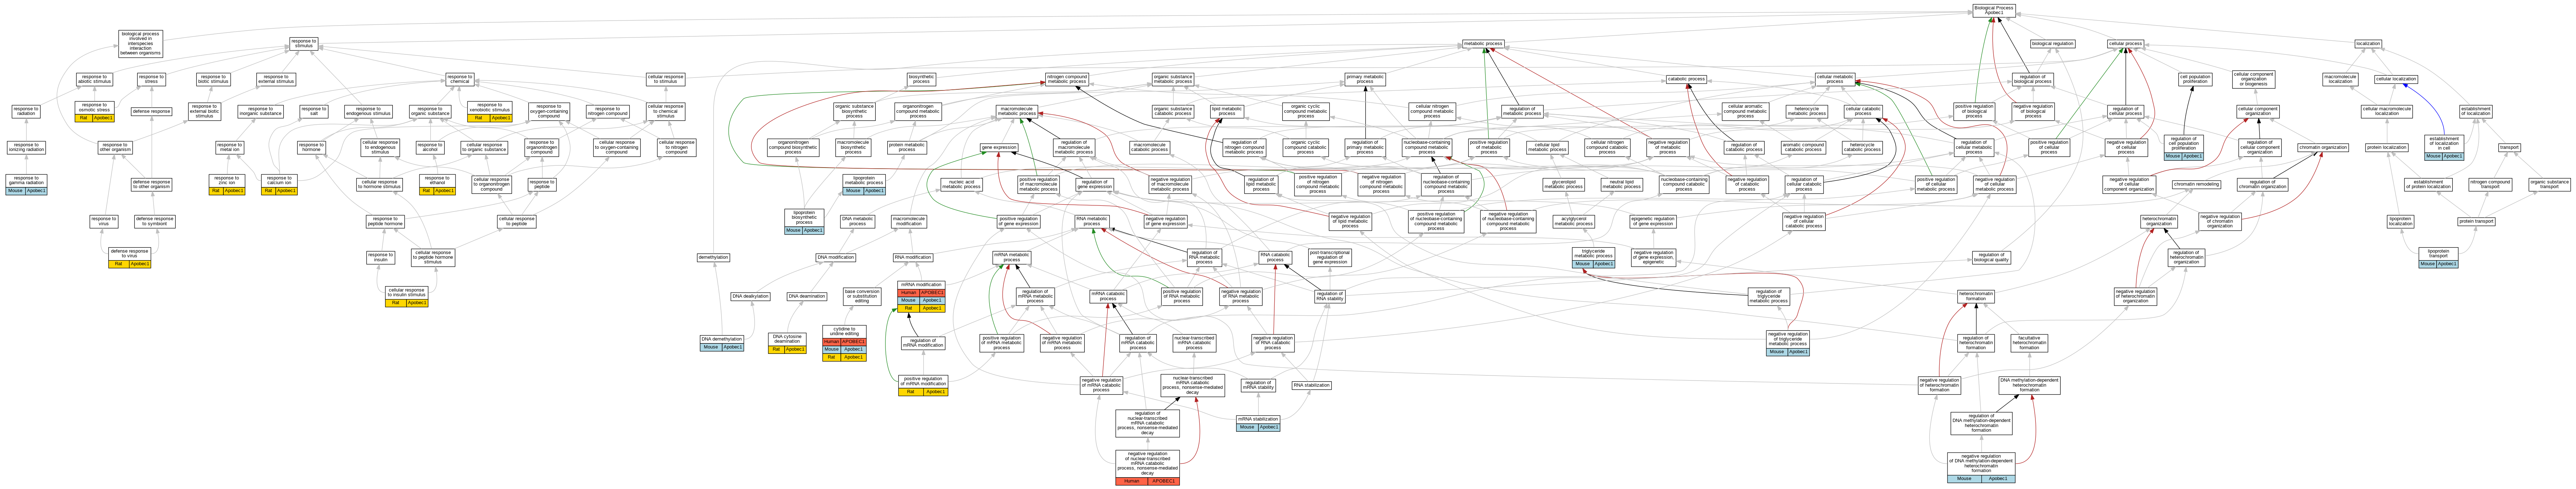Select the 'regulation of RNA stability' node
The image size is (2576, 489).
1330,296
